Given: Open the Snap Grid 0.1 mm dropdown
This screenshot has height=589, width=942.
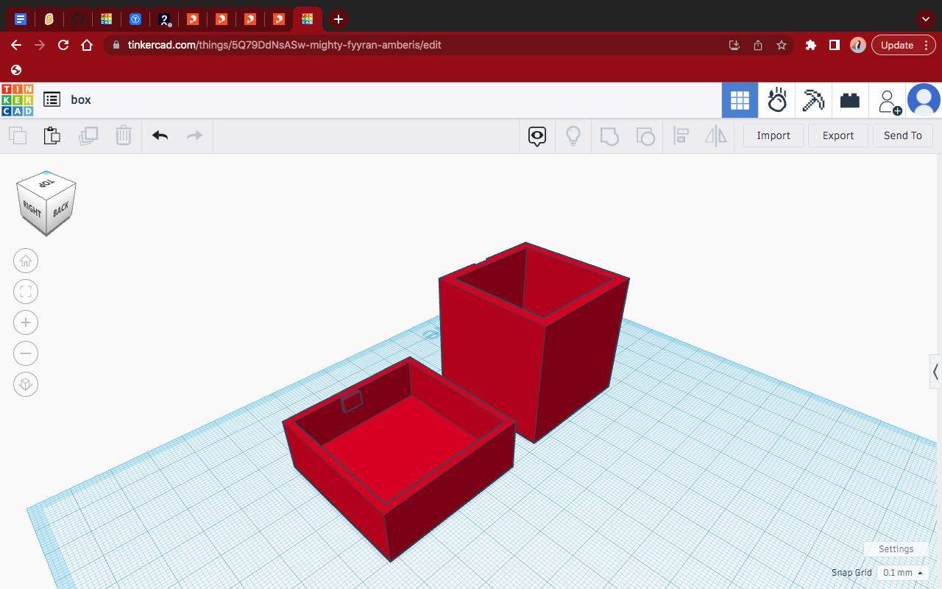Looking at the screenshot, I should [902, 573].
